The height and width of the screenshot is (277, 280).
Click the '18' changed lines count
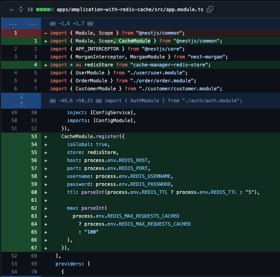30,10
